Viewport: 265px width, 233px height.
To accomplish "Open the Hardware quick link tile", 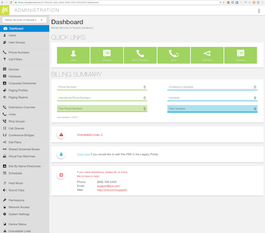I will tap(241, 55).
